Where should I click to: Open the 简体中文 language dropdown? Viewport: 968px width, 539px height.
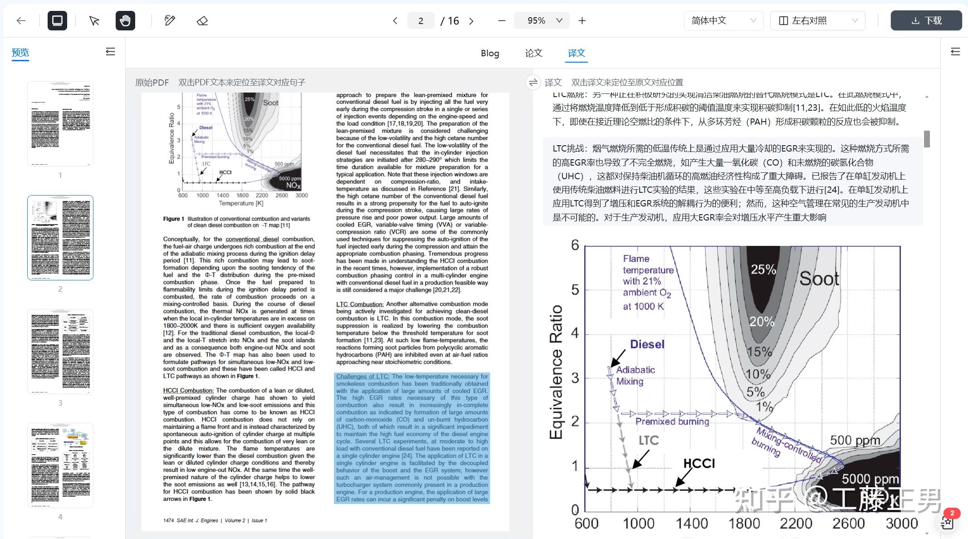pos(724,20)
